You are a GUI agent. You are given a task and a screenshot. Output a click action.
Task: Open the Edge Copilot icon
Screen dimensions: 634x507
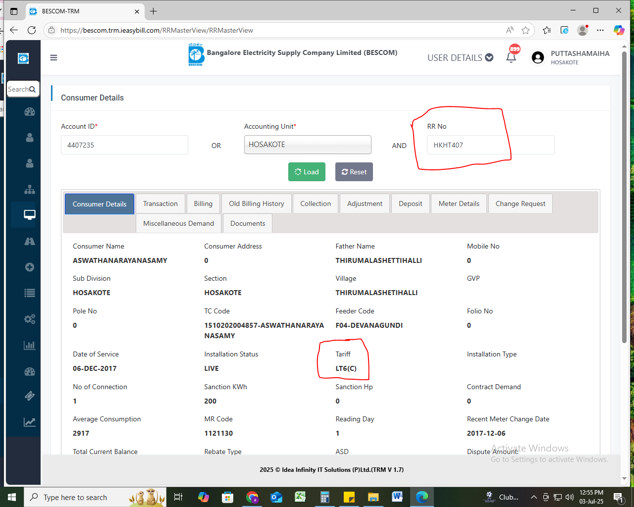pos(619,30)
